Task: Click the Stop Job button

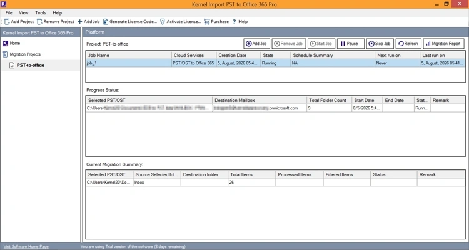Action: coord(380,44)
